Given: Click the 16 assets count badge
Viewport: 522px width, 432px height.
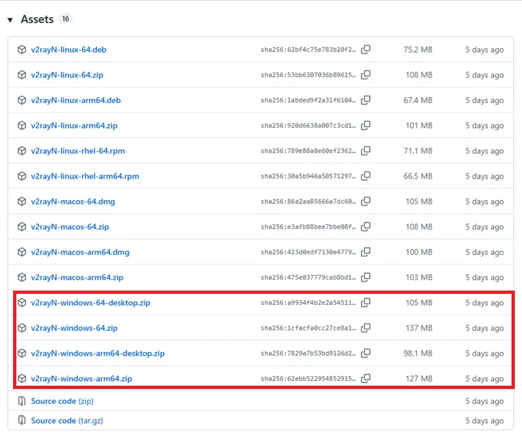Looking at the screenshot, I should [x=65, y=19].
